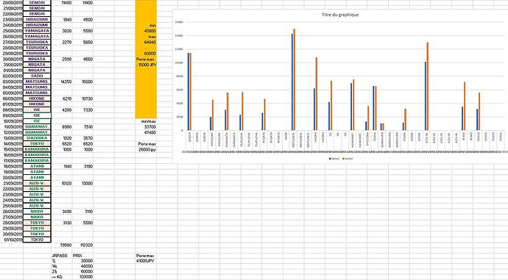This screenshot has height=280, width=508.
Task: Click the 46000 price for 14j pass
Action: pyautogui.click(x=82, y=266)
